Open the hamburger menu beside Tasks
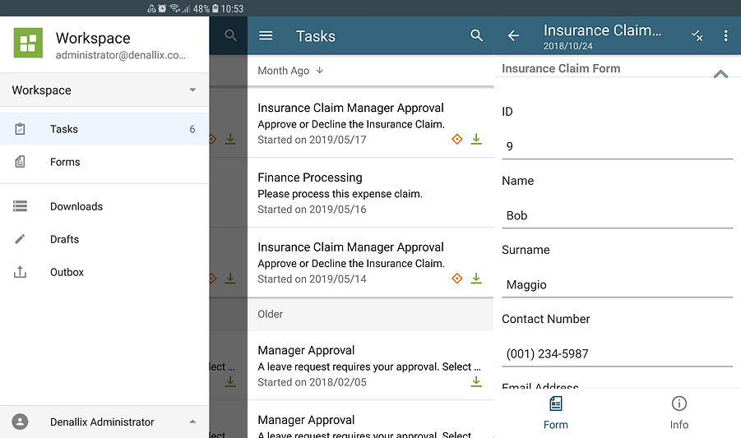The width and height of the screenshot is (741, 438). click(x=266, y=36)
